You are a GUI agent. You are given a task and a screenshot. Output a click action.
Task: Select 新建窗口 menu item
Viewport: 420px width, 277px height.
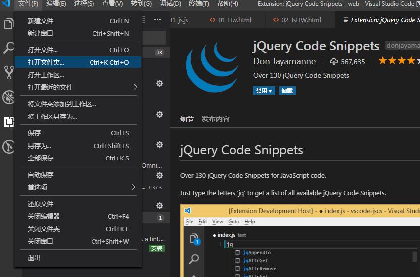pyautogui.click(x=78, y=33)
